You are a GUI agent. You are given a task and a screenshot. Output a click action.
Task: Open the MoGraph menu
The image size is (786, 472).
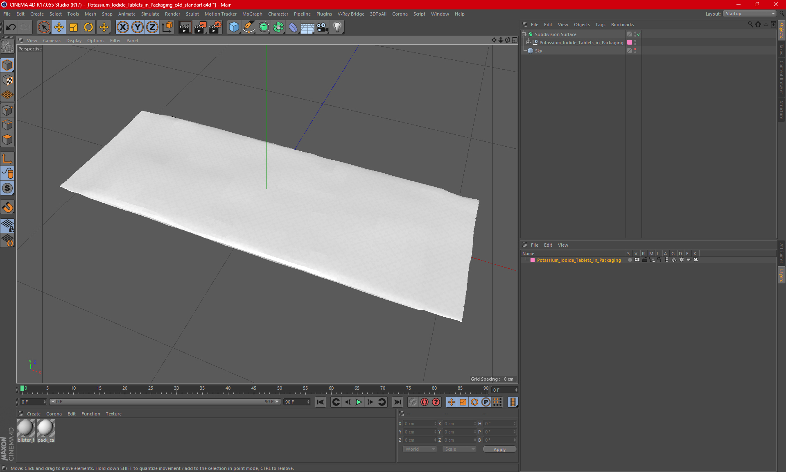[x=252, y=14]
